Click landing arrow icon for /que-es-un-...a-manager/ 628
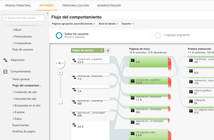 click(x=74, y=114)
